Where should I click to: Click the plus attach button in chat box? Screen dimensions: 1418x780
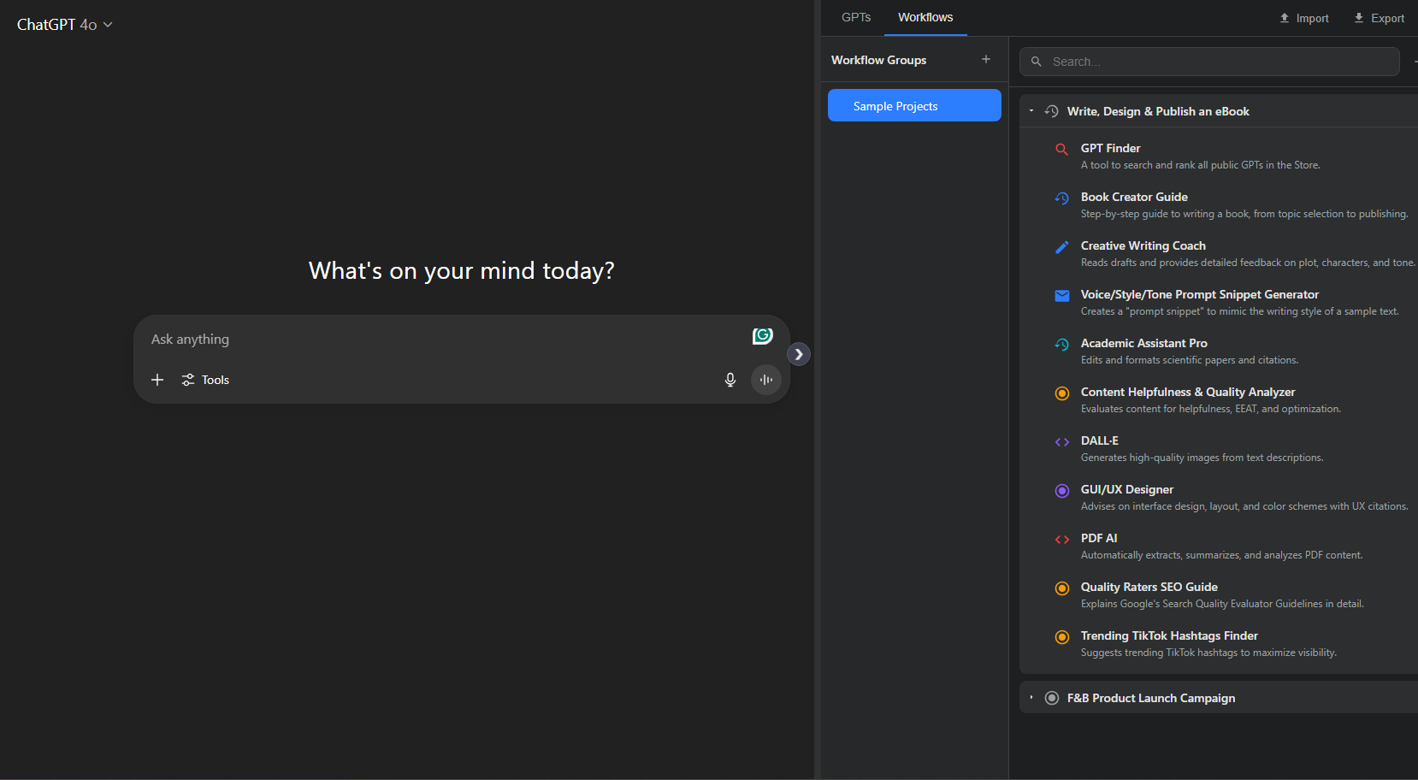pos(157,380)
